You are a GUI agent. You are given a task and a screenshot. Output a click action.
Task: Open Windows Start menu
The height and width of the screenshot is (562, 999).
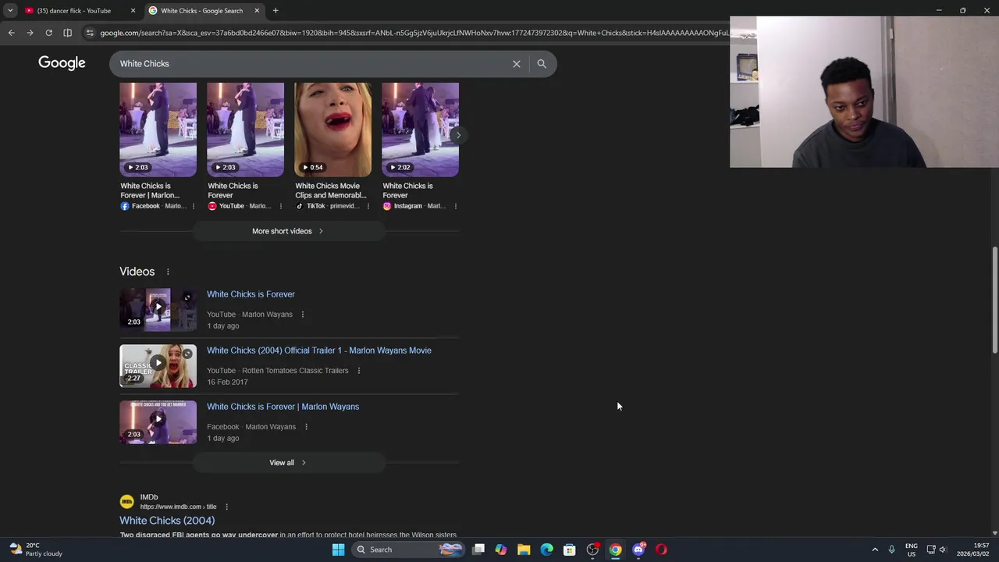[x=338, y=550]
